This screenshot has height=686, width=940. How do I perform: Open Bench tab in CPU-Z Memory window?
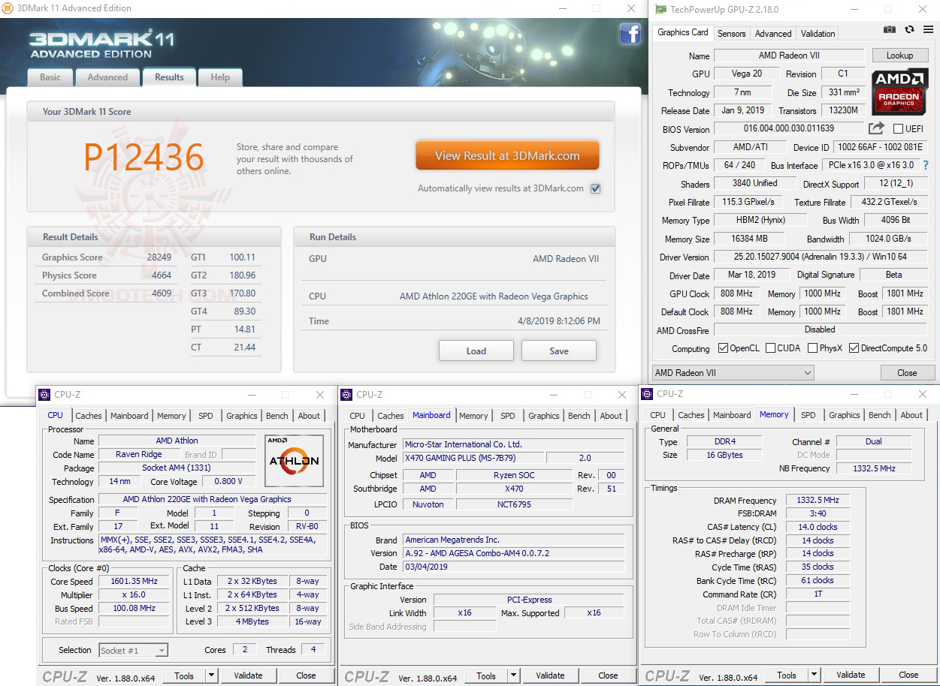pyautogui.click(x=879, y=415)
